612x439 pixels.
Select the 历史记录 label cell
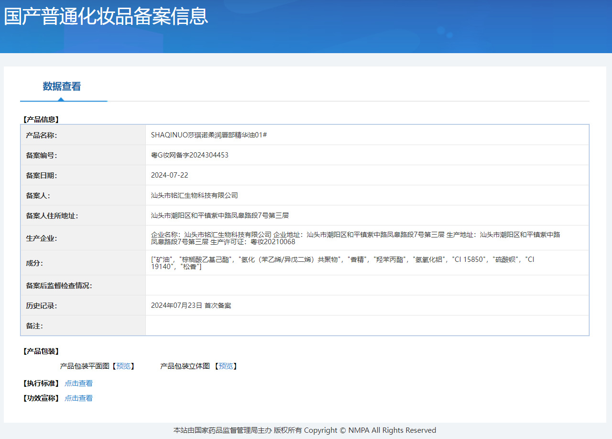tap(83, 305)
